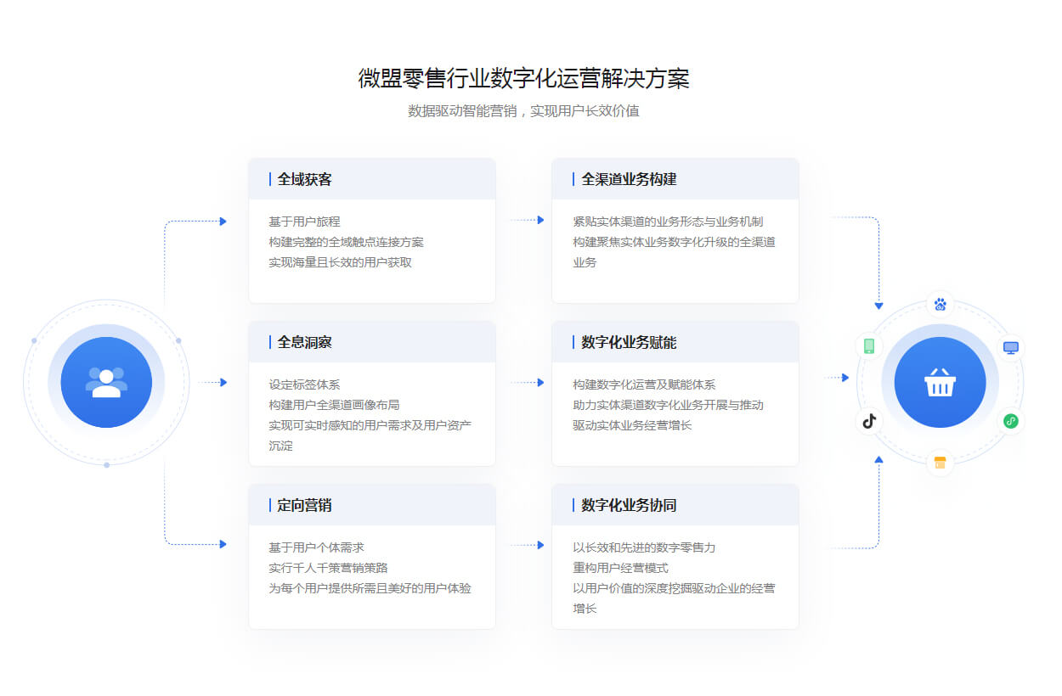Select the desktop monitor channel icon
The image size is (1062, 696).
[x=1010, y=347]
